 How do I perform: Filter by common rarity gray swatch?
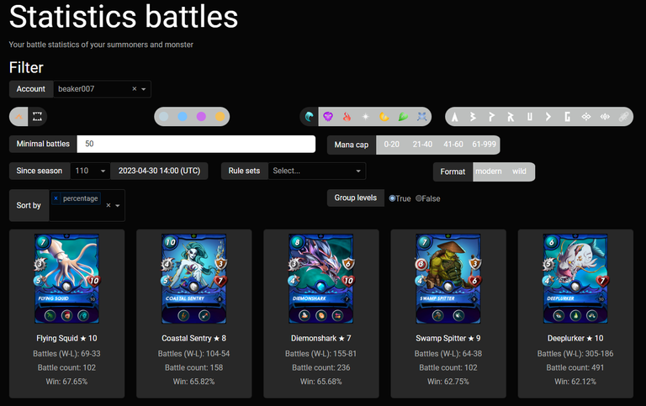click(x=163, y=117)
